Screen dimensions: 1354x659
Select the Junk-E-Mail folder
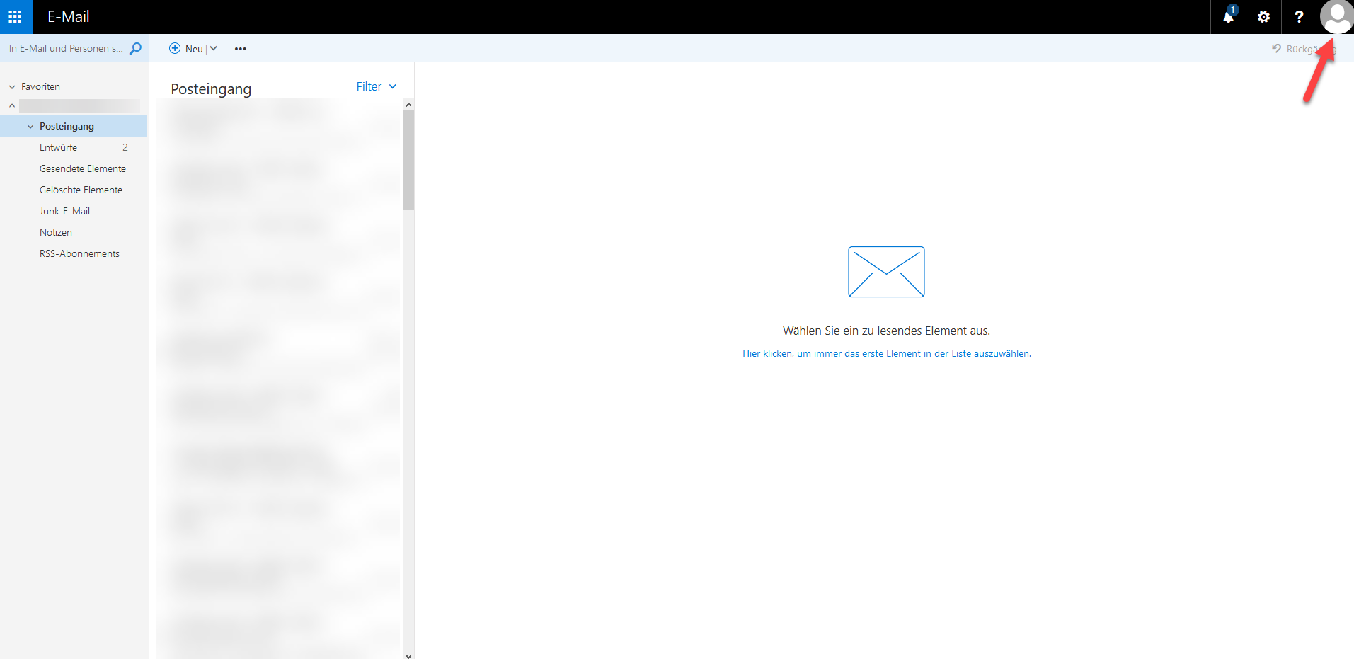point(64,211)
